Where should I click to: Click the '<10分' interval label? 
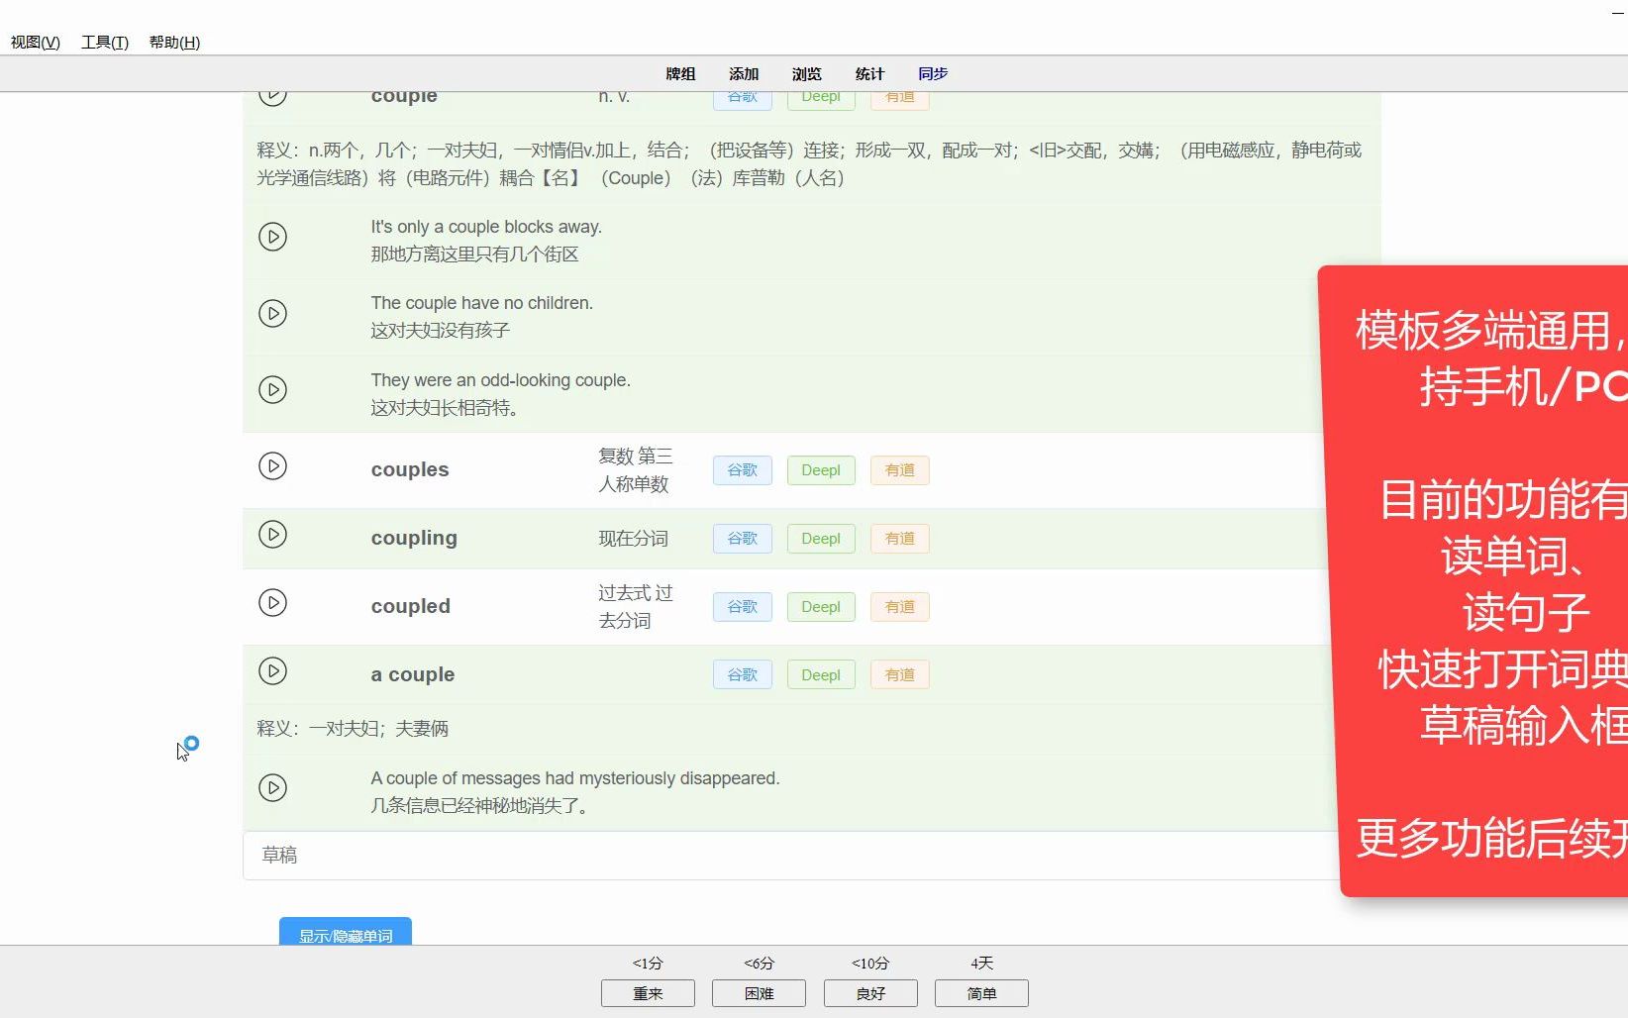[870, 964]
